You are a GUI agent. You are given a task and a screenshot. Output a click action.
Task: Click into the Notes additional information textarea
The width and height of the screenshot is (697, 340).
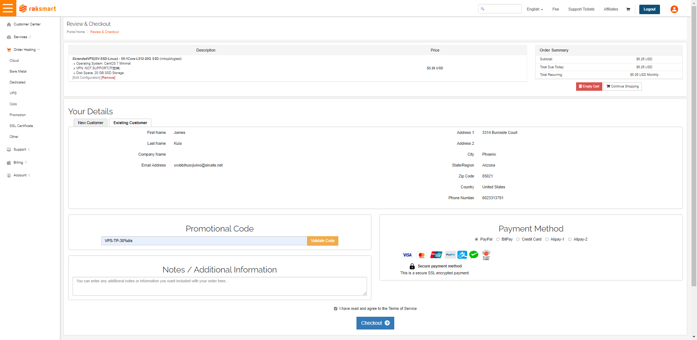pyautogui.click(x=219, y=287)
